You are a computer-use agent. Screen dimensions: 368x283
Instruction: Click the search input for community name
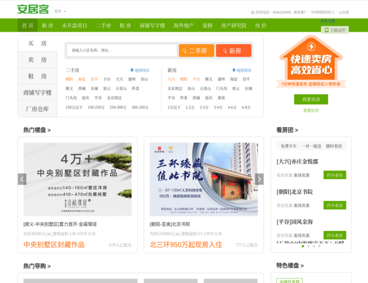coord(122,50)
